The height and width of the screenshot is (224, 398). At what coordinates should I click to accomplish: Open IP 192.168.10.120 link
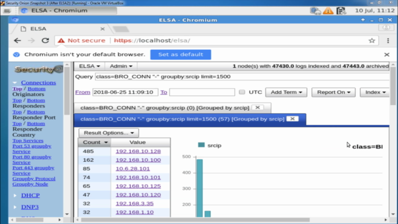(138, 195)
